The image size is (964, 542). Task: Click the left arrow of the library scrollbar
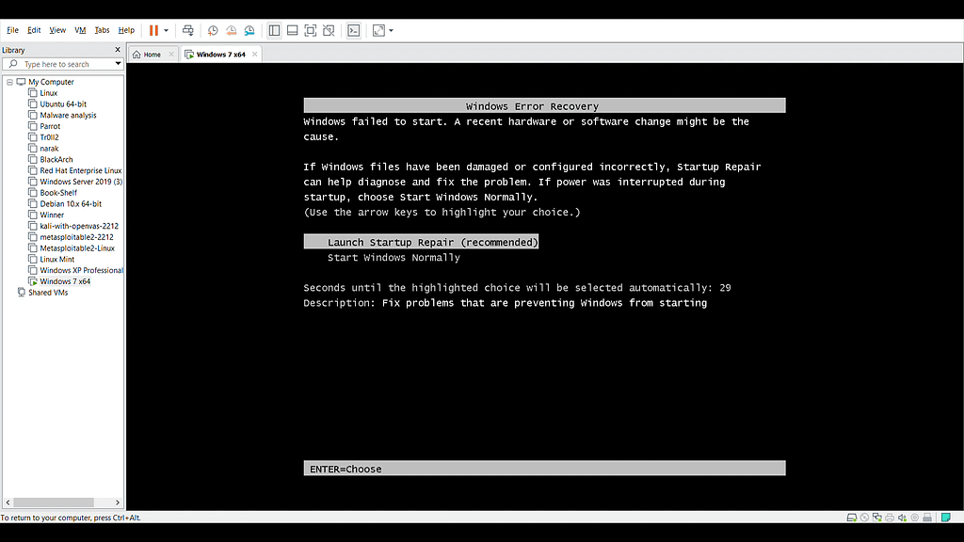tap(8, 502)
